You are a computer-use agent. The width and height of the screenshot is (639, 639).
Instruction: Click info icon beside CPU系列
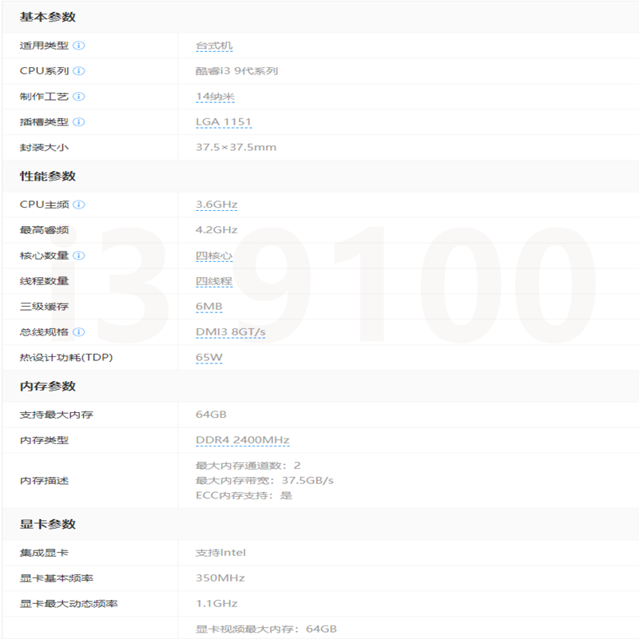(x=78, y=71)
